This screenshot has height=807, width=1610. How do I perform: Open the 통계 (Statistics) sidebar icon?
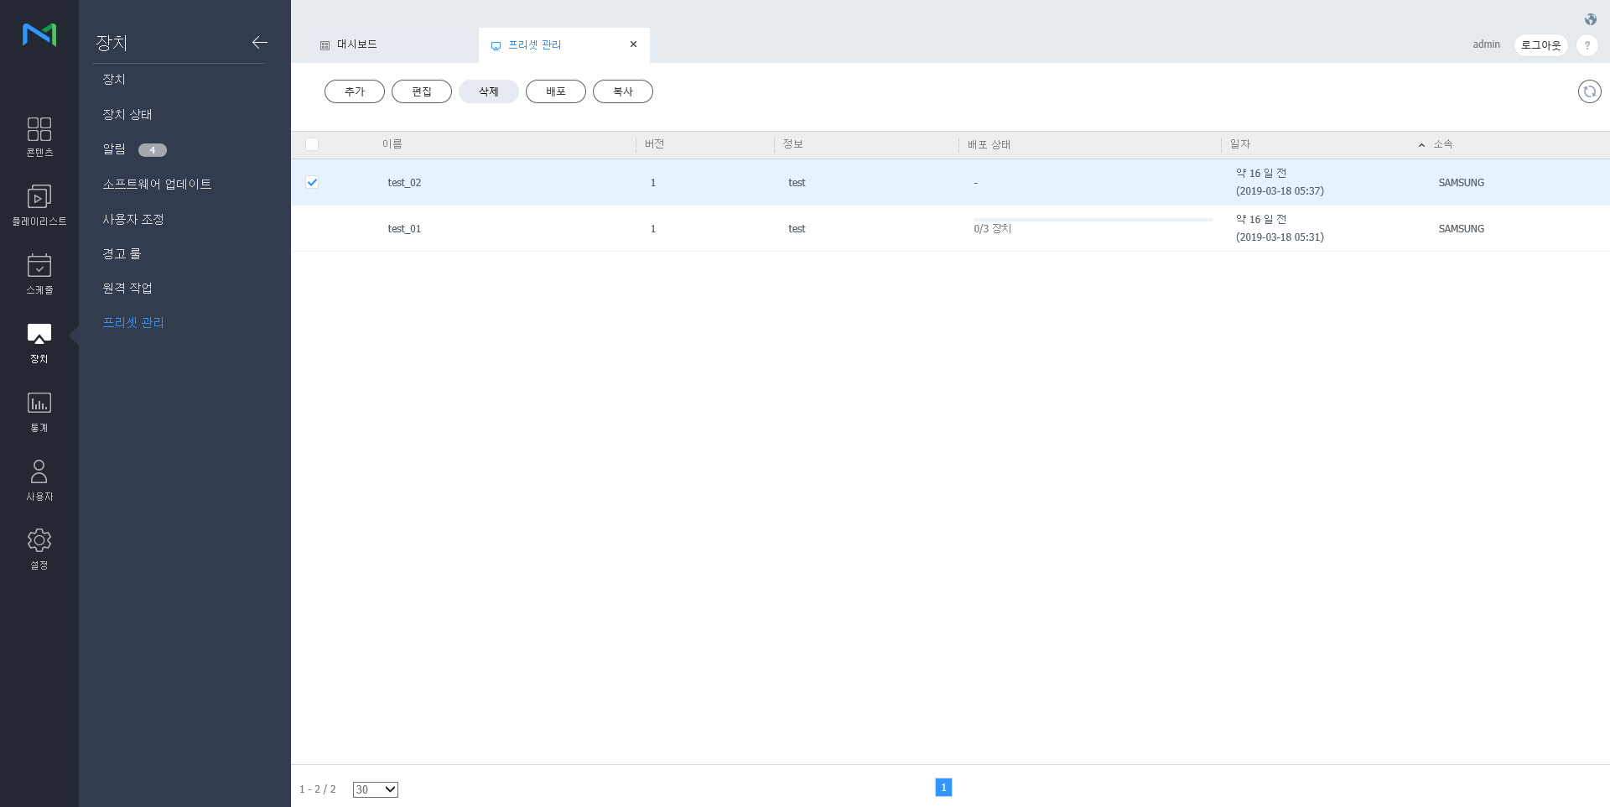tap(39, 412)
